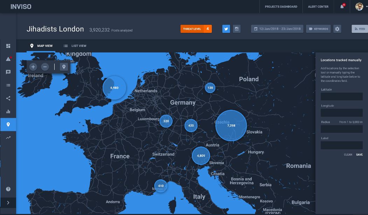Open the user profile avatar dropdown
Image resolution: width=368 pixels, height=215 pixels.
click(360, 7)
